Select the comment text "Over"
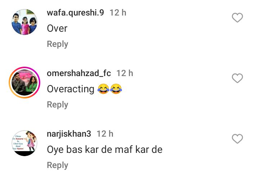 tap(57, 28)
